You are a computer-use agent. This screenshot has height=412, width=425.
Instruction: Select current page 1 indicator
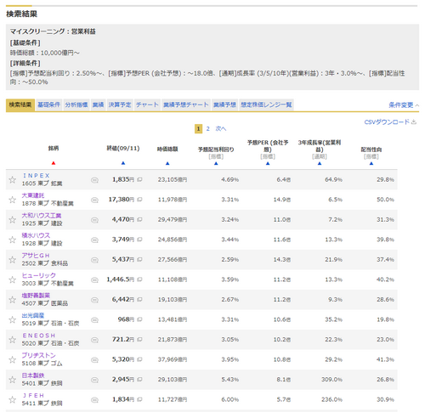click(x=198, y=129)
